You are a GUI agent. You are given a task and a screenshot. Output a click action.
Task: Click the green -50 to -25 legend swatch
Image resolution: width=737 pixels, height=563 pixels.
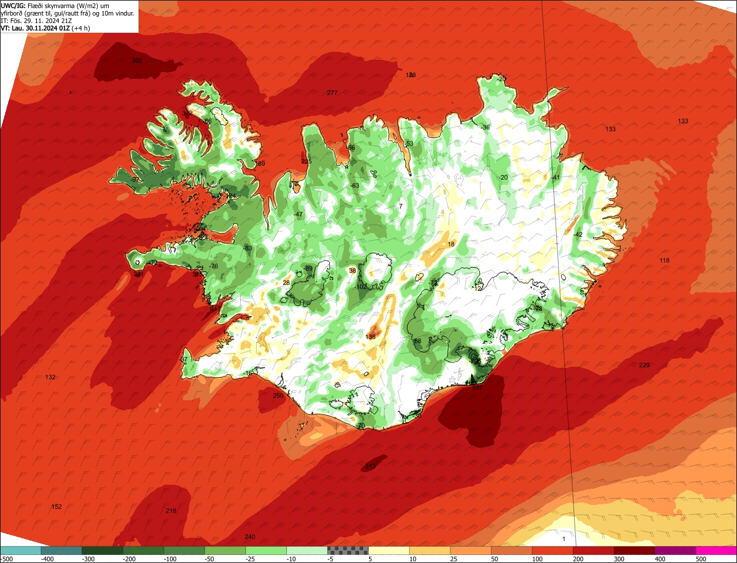click(x=225, y=550)
